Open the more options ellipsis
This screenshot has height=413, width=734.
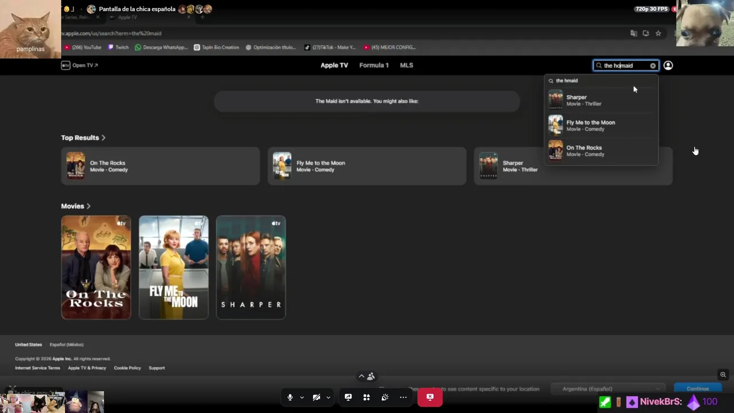click(403, 397)
